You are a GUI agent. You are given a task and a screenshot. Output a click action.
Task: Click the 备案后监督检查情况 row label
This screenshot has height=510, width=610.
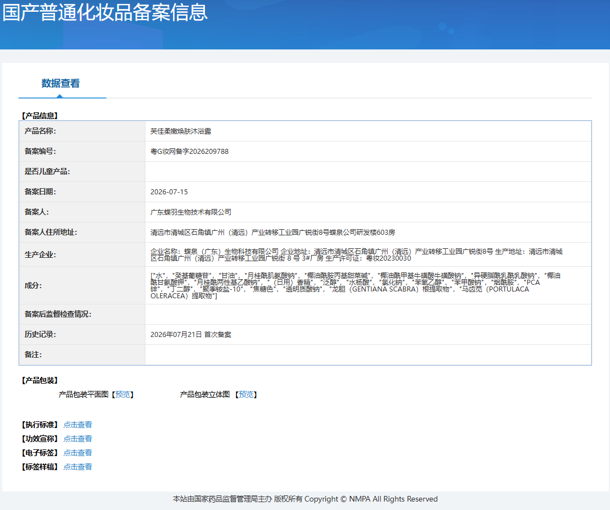pyautogui.click(x=58, y=315)
